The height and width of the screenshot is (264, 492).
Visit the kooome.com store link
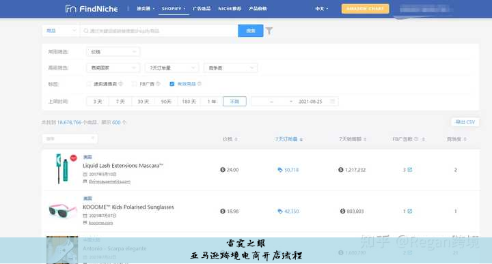click(100, 223)
